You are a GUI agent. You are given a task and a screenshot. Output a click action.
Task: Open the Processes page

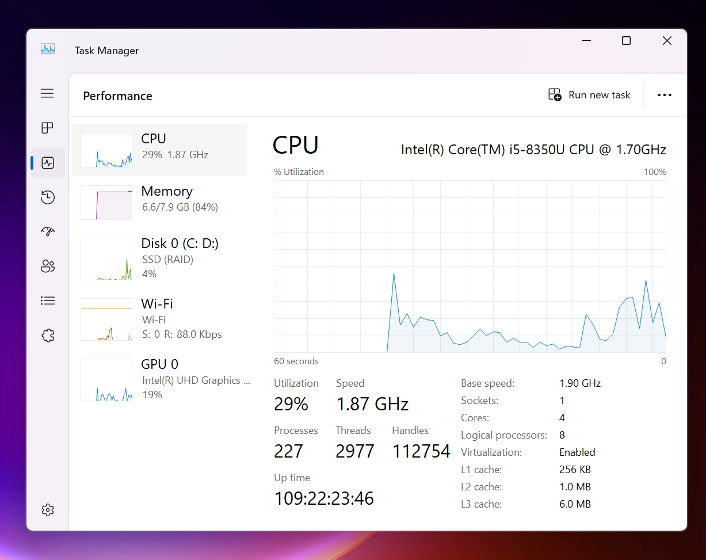(x=48, y=128)
